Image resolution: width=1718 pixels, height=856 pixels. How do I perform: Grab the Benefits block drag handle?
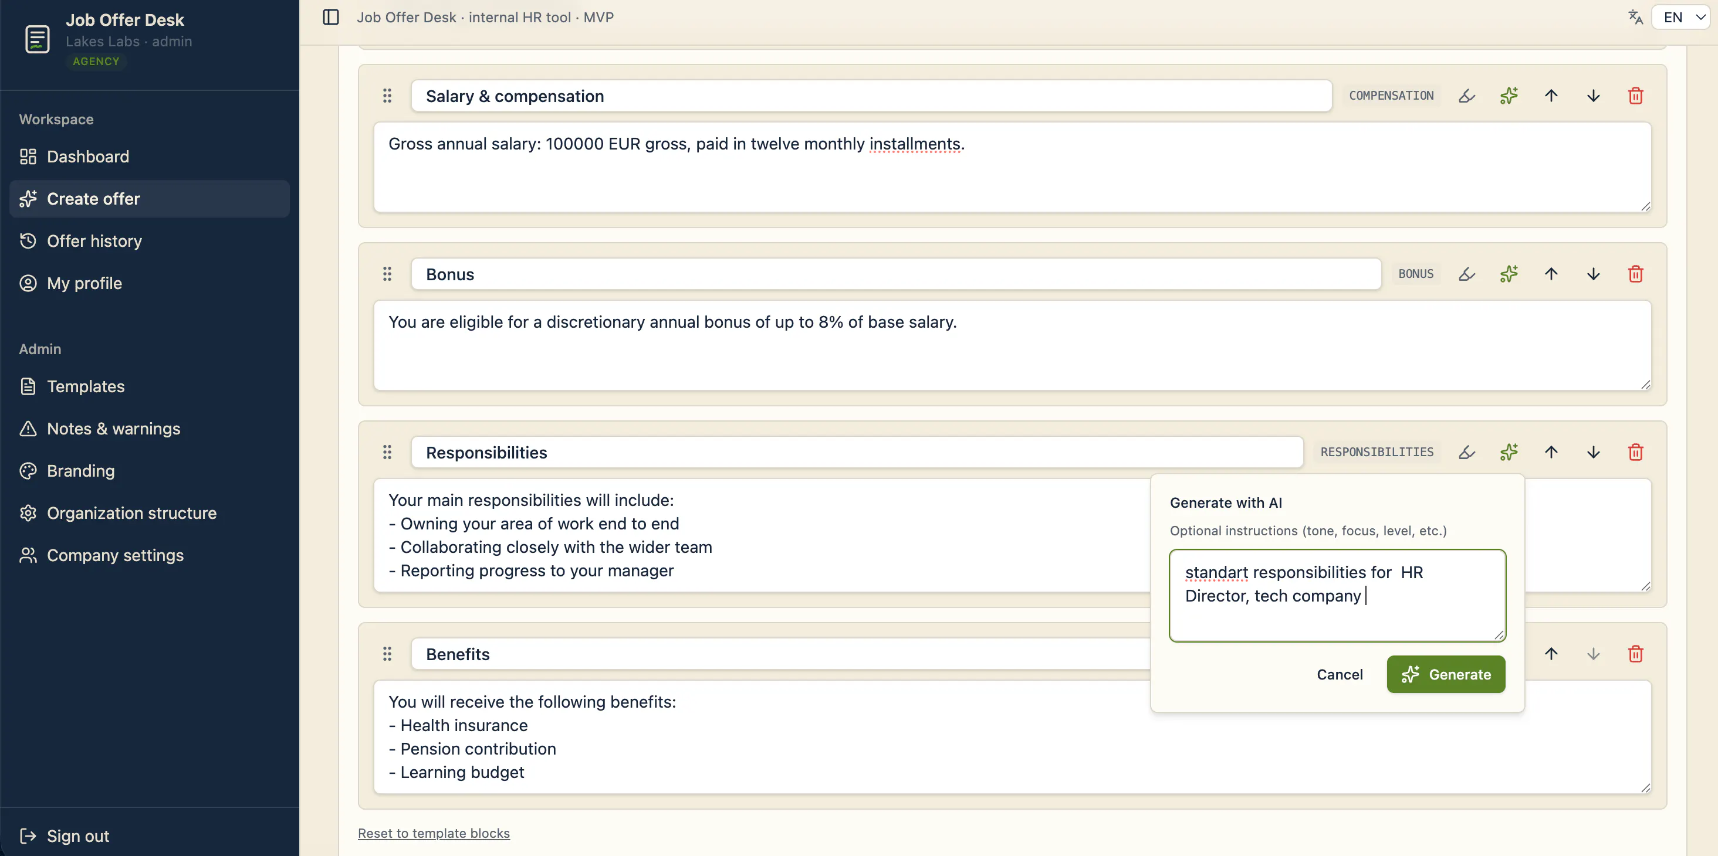[387, 654]
